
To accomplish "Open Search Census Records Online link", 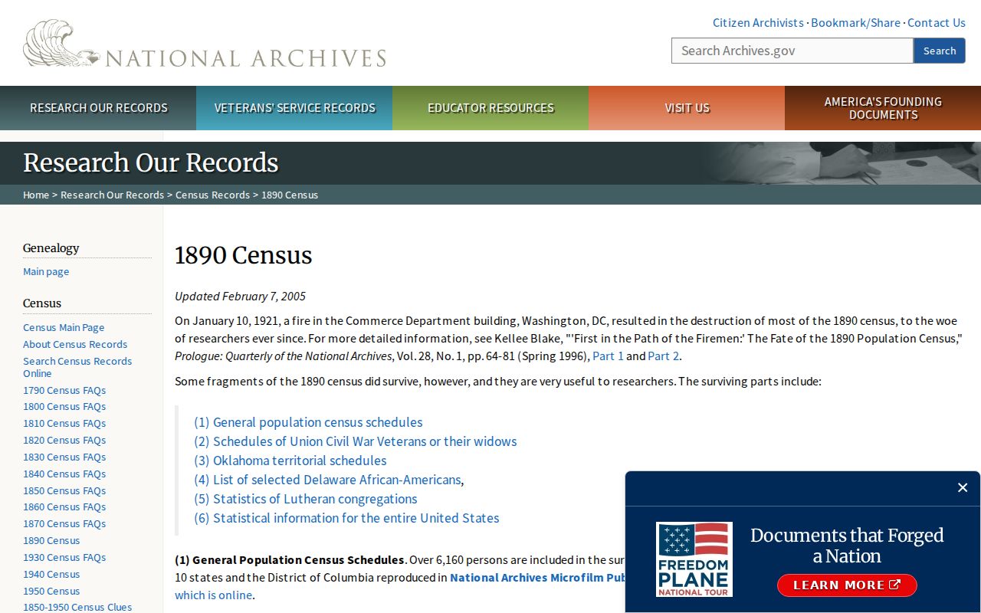I will click(x=77, y=367).
